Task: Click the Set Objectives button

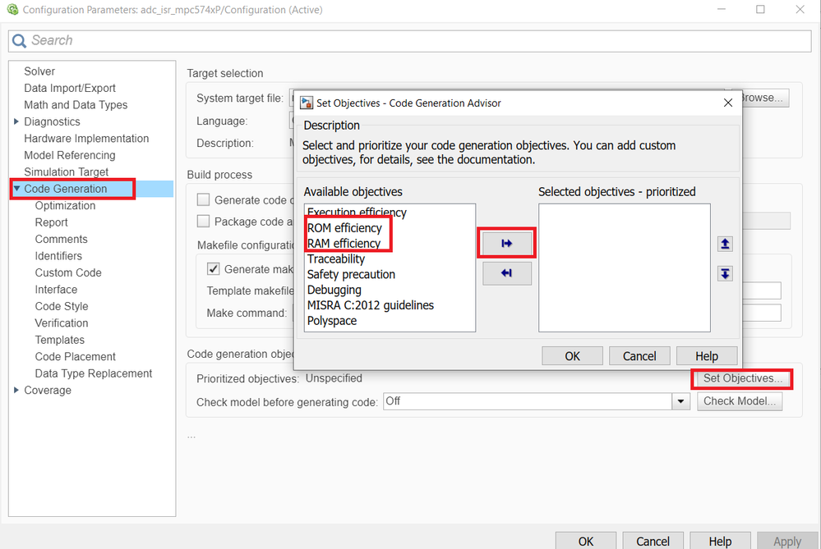Action: click(x=740, y=378)
